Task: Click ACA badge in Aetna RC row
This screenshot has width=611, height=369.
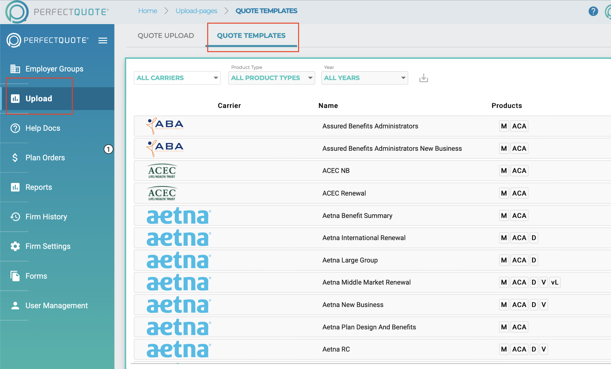Action: pos(519,349)
